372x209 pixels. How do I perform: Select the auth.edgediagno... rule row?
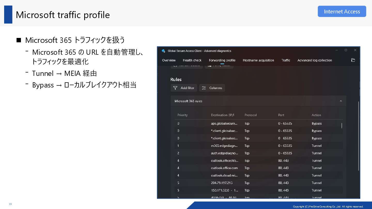tap(259, 153)
